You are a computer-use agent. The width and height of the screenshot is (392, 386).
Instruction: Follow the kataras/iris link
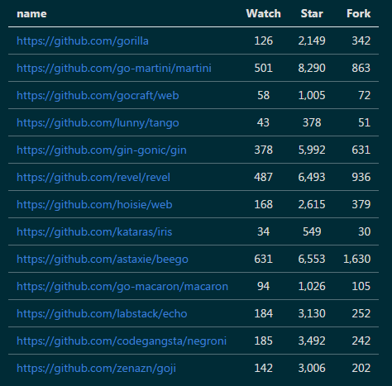94,231
